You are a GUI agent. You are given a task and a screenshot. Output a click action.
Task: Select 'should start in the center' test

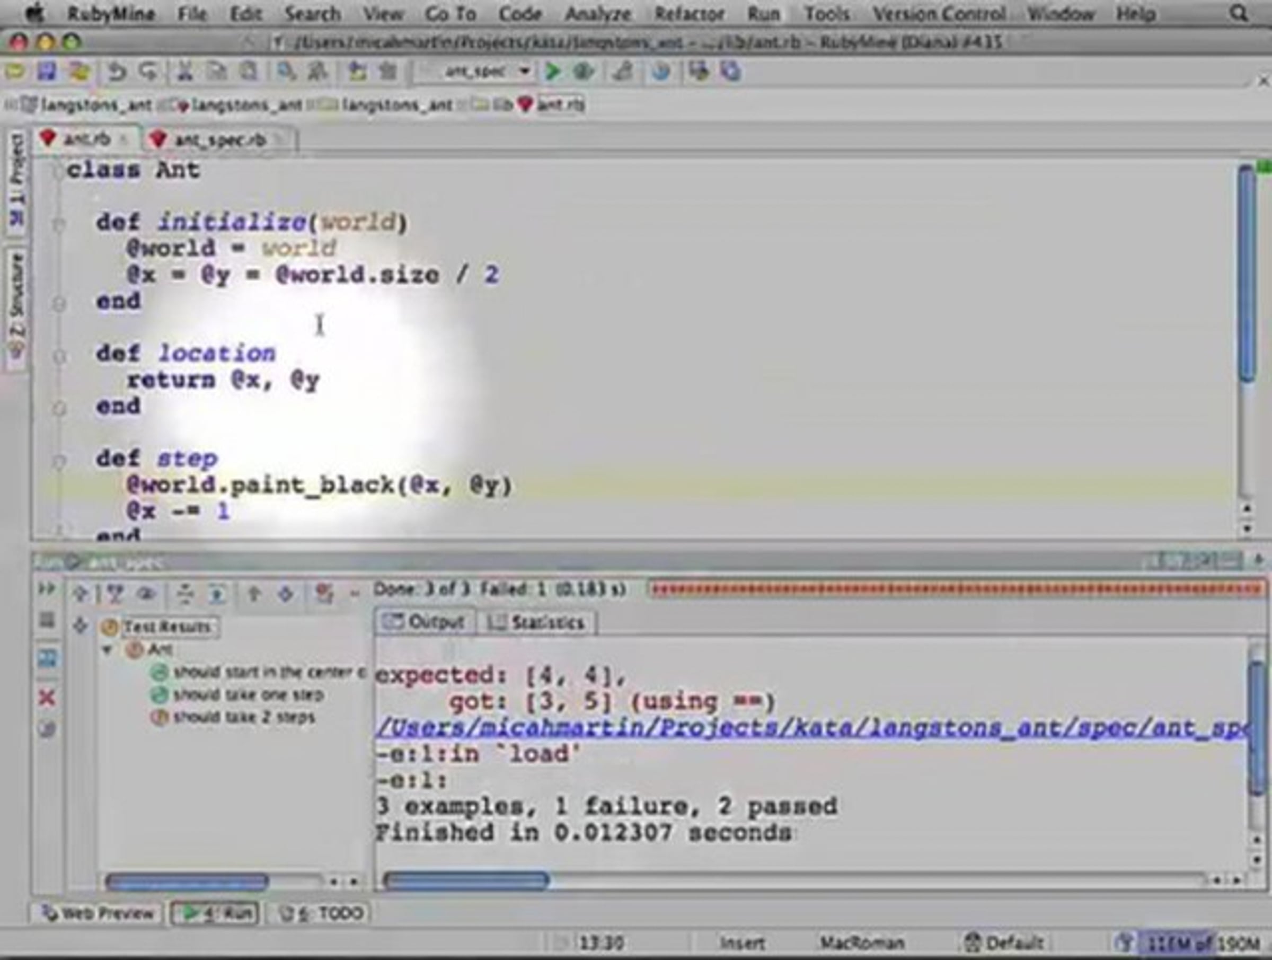[x=258, y=672]
